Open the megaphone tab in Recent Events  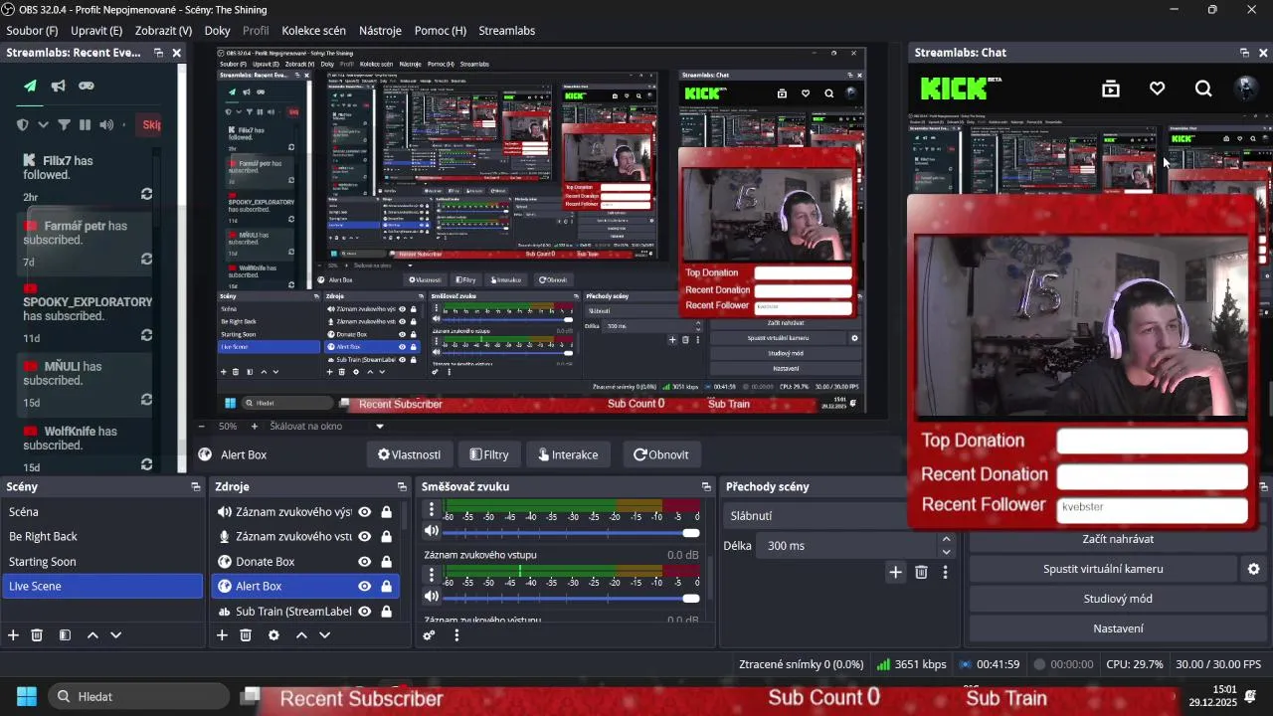point(59,86)
